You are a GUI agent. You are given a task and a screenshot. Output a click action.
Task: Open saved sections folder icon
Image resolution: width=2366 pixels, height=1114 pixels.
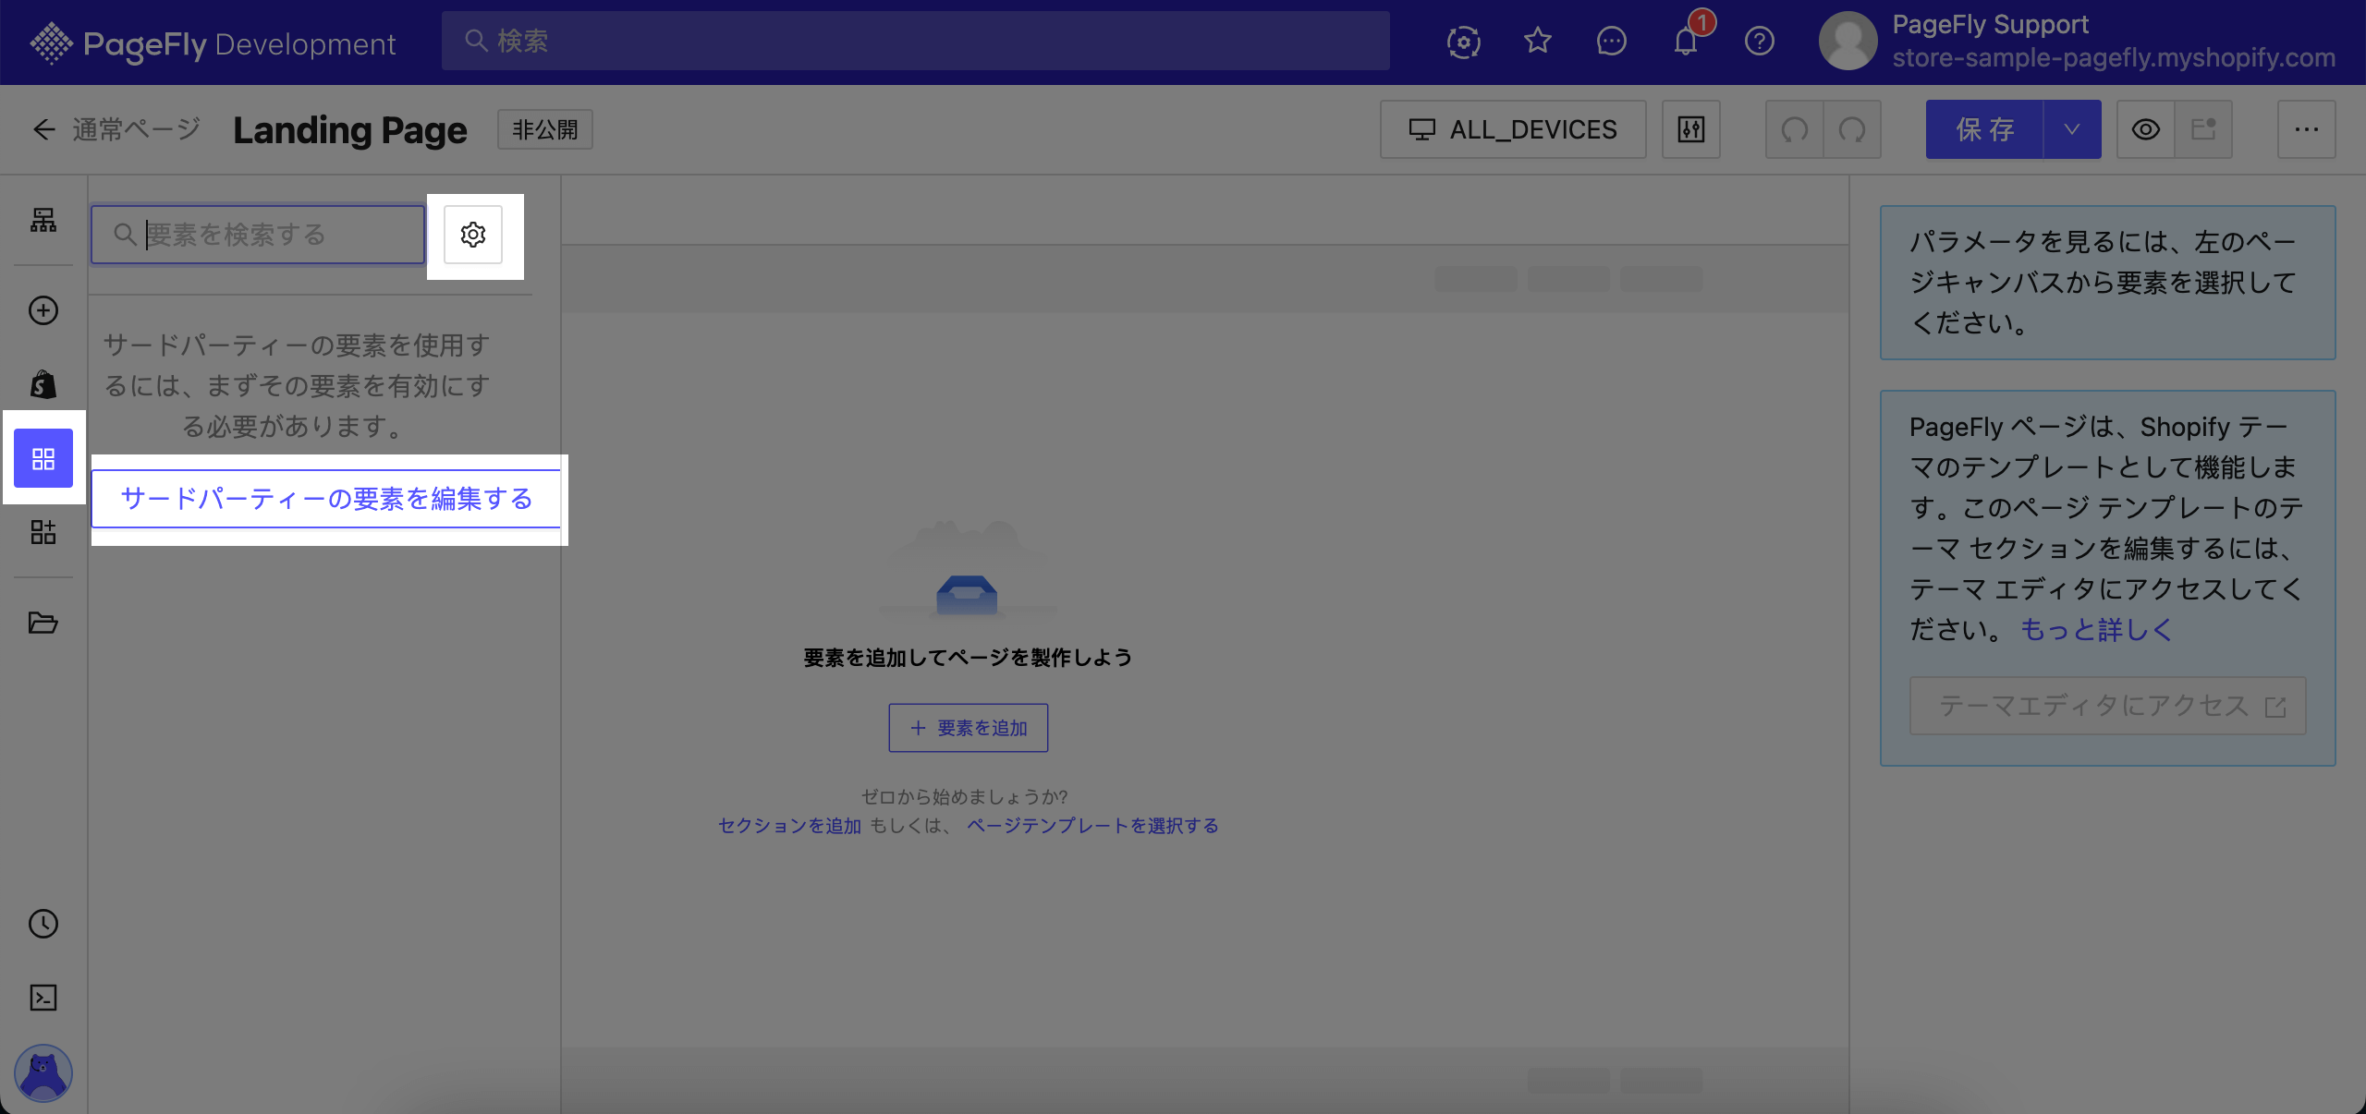[43, 623]
